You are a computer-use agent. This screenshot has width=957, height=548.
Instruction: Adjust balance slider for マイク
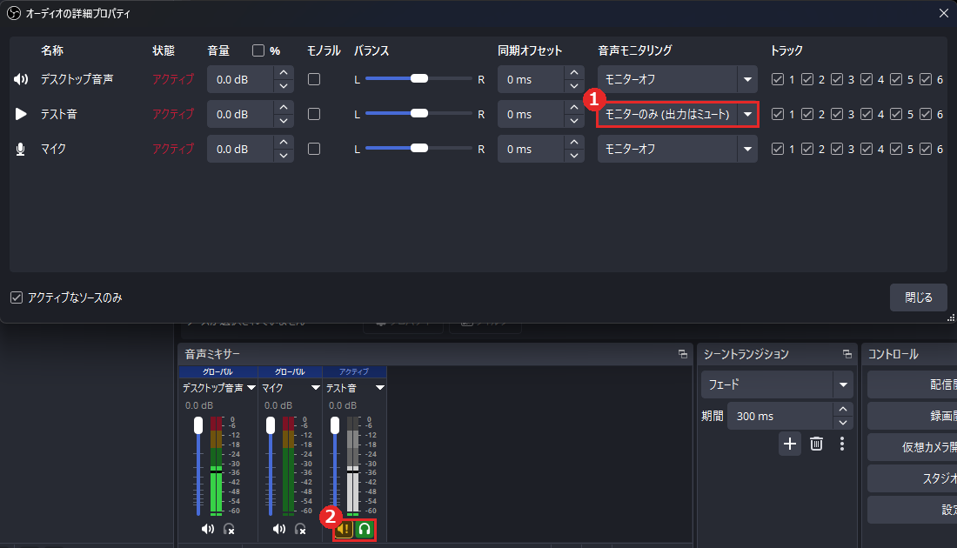point(418,148)
